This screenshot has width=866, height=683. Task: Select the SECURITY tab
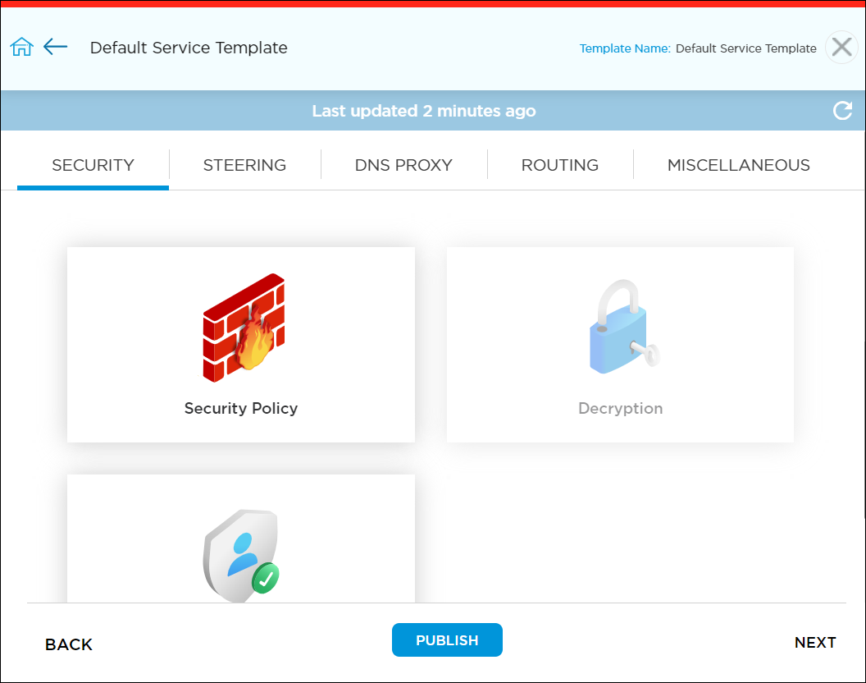[93, 165]
